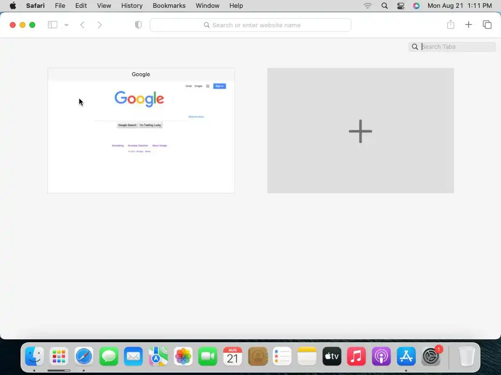The height and width of the screenshot is (375, 501).
Task: Open the Share button in toolbar
Action: click(x=451, y=24)
